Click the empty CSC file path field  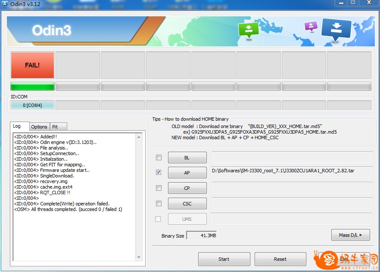point(292,203)
